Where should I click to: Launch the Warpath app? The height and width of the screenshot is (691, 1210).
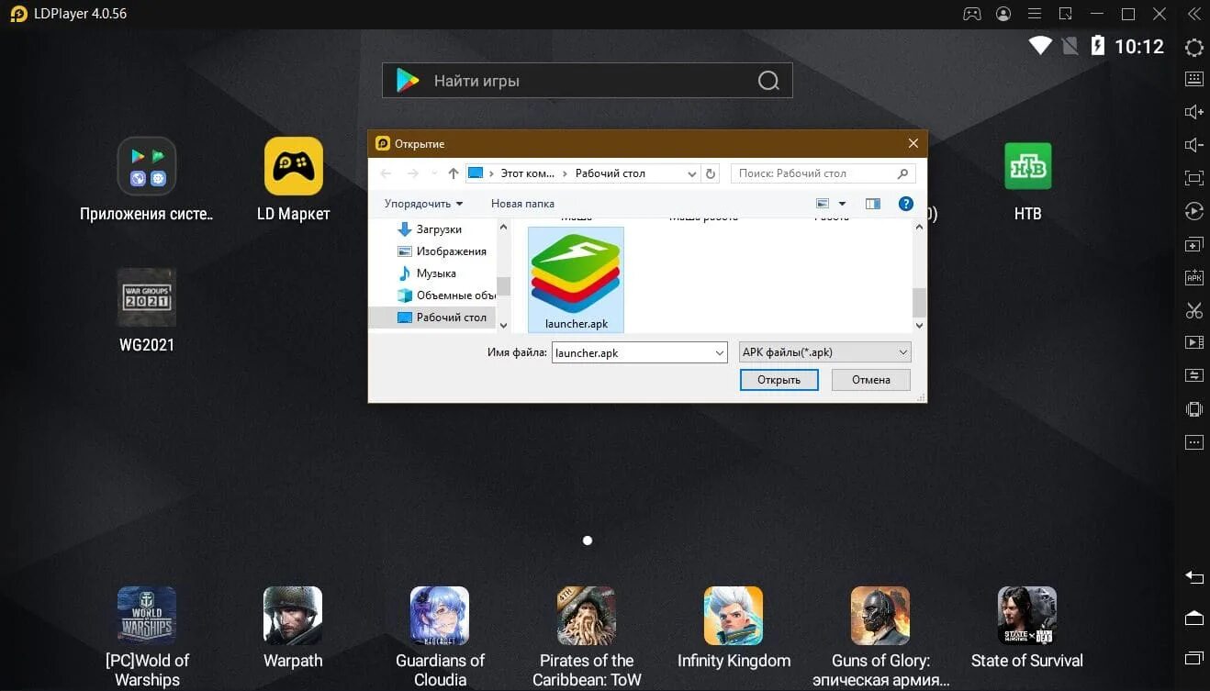(x=293, y=627)
